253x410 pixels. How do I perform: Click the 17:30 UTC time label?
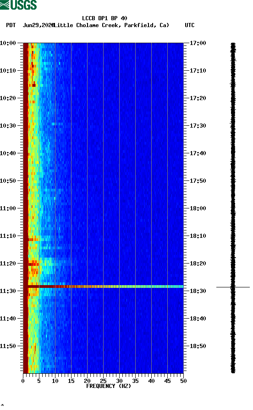coord(198,125)
